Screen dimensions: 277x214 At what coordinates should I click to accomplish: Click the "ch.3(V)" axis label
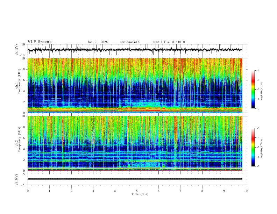coord(17,180)
